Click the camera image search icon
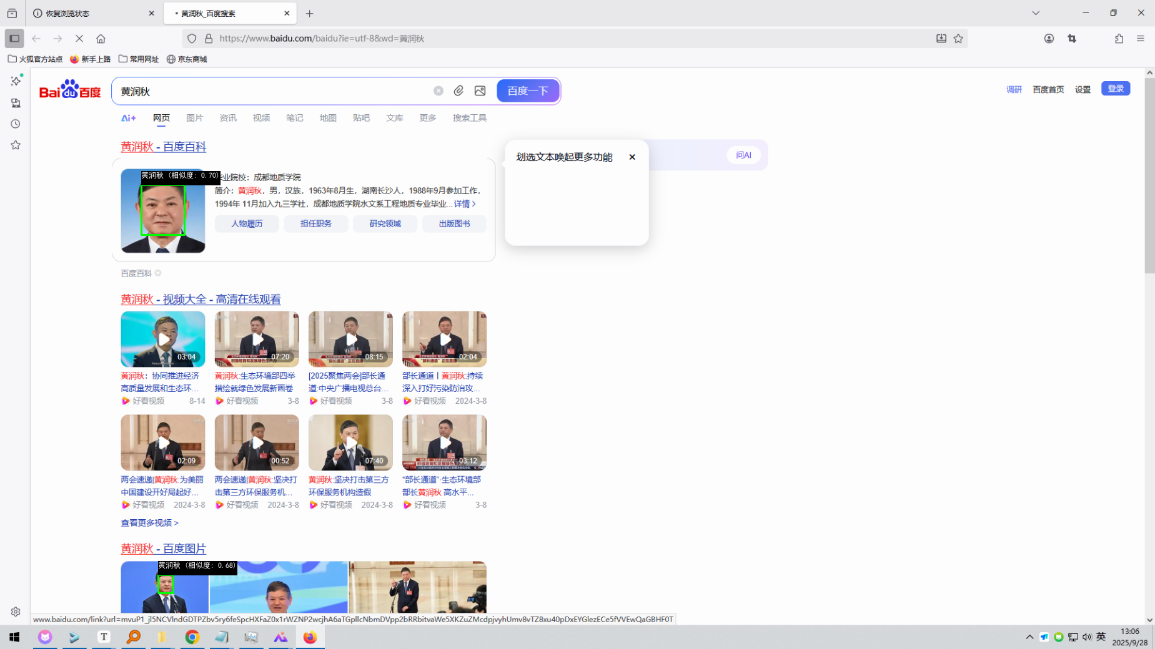 tap(480, 91)
